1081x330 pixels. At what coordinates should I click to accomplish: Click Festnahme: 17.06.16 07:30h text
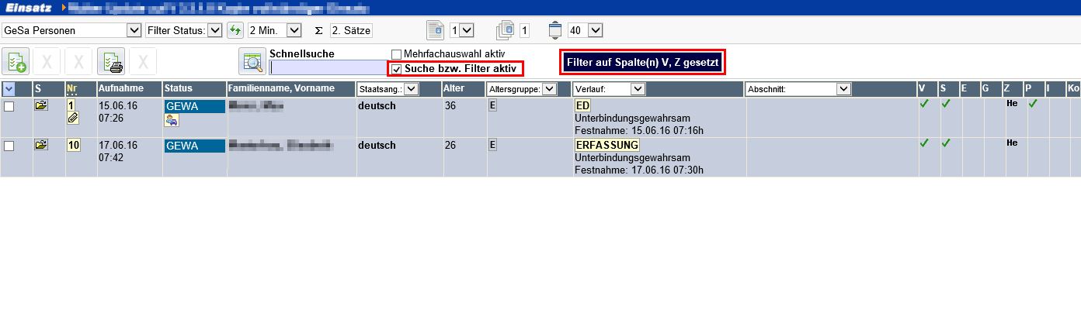(639, 170)
